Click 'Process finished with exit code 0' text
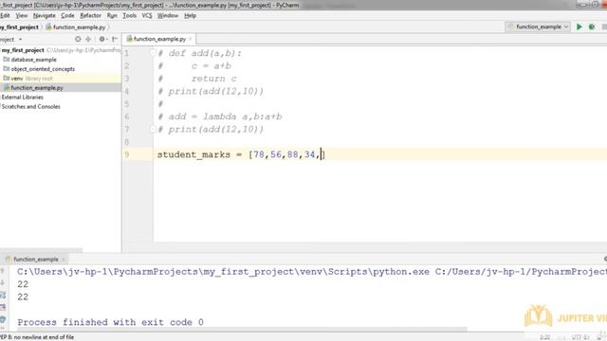The image size is (607, 341). (x=110, y=322)
